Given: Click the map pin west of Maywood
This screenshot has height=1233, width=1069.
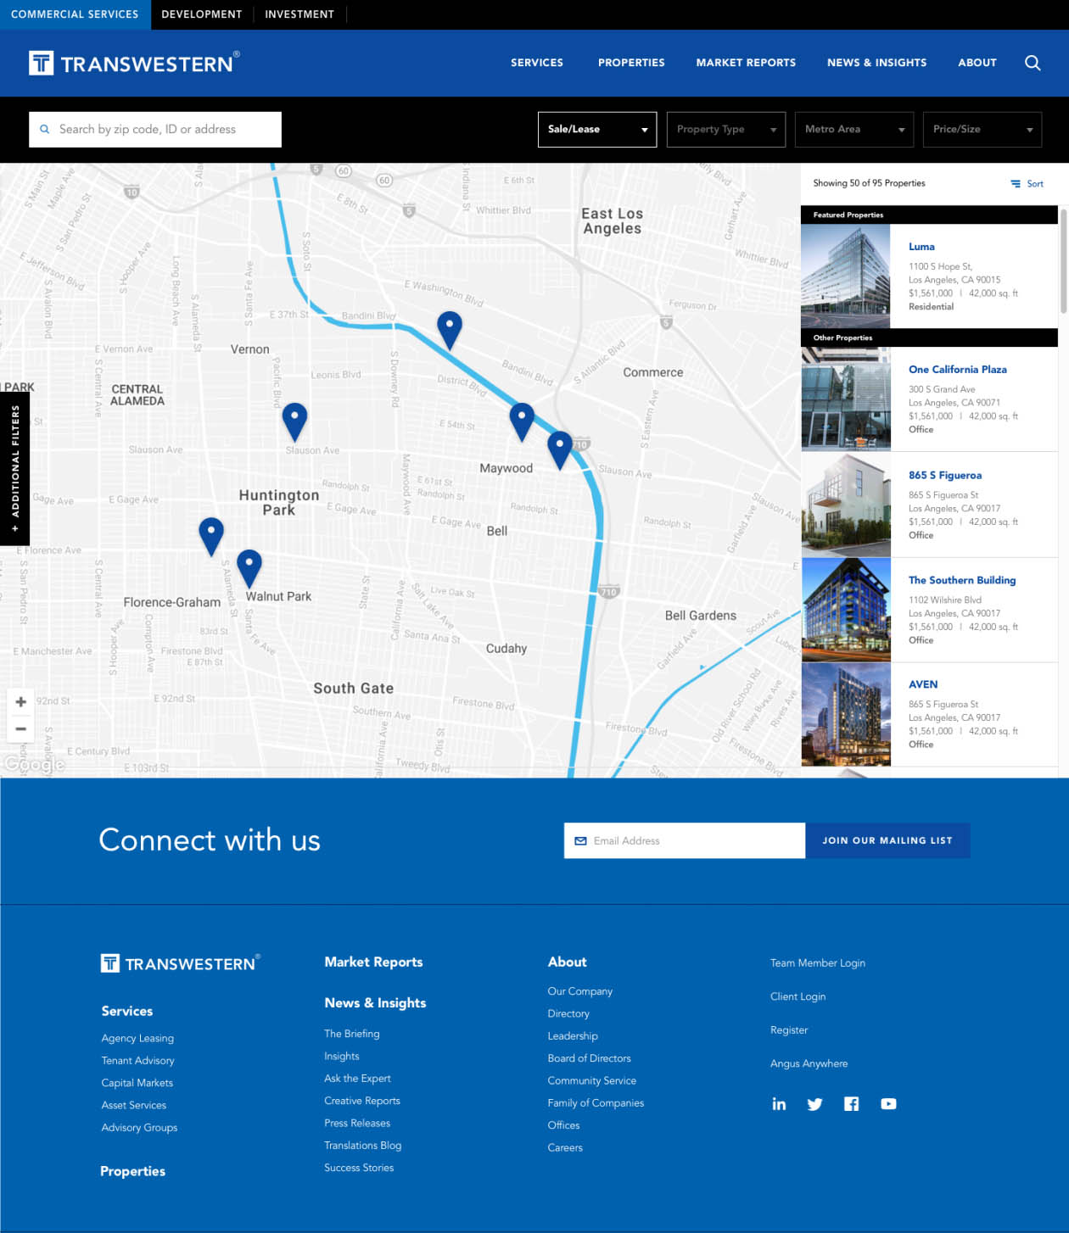Looking at the screenshot, I should pyautogui.click(x=522, y=421).
